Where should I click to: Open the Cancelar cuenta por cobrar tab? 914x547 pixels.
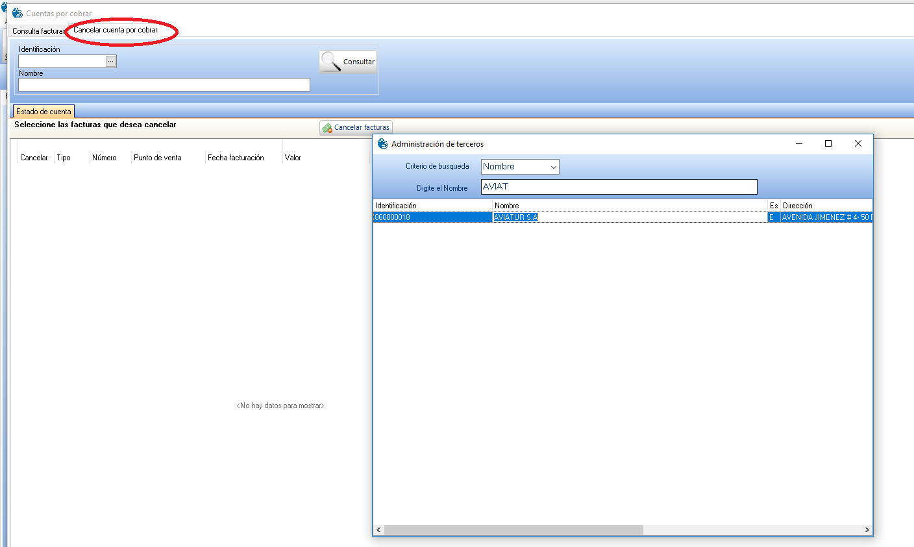(x=116, y=30)
